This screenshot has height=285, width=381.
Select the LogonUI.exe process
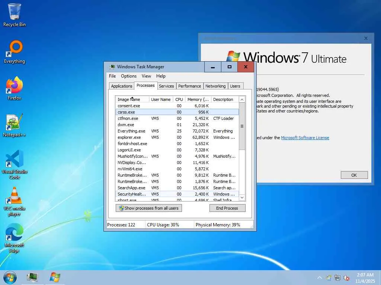(x=177, y=150)
